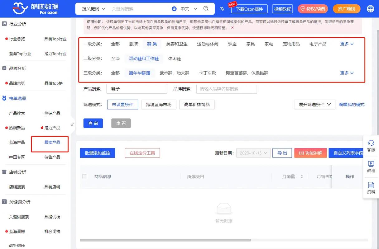Click the 萌啦数据 For ozon logo
The height and width of the screenshot is (249, 379).
click(36, 8)
